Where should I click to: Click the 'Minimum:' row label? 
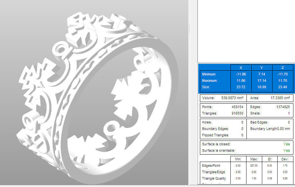(x=209, y=74)
